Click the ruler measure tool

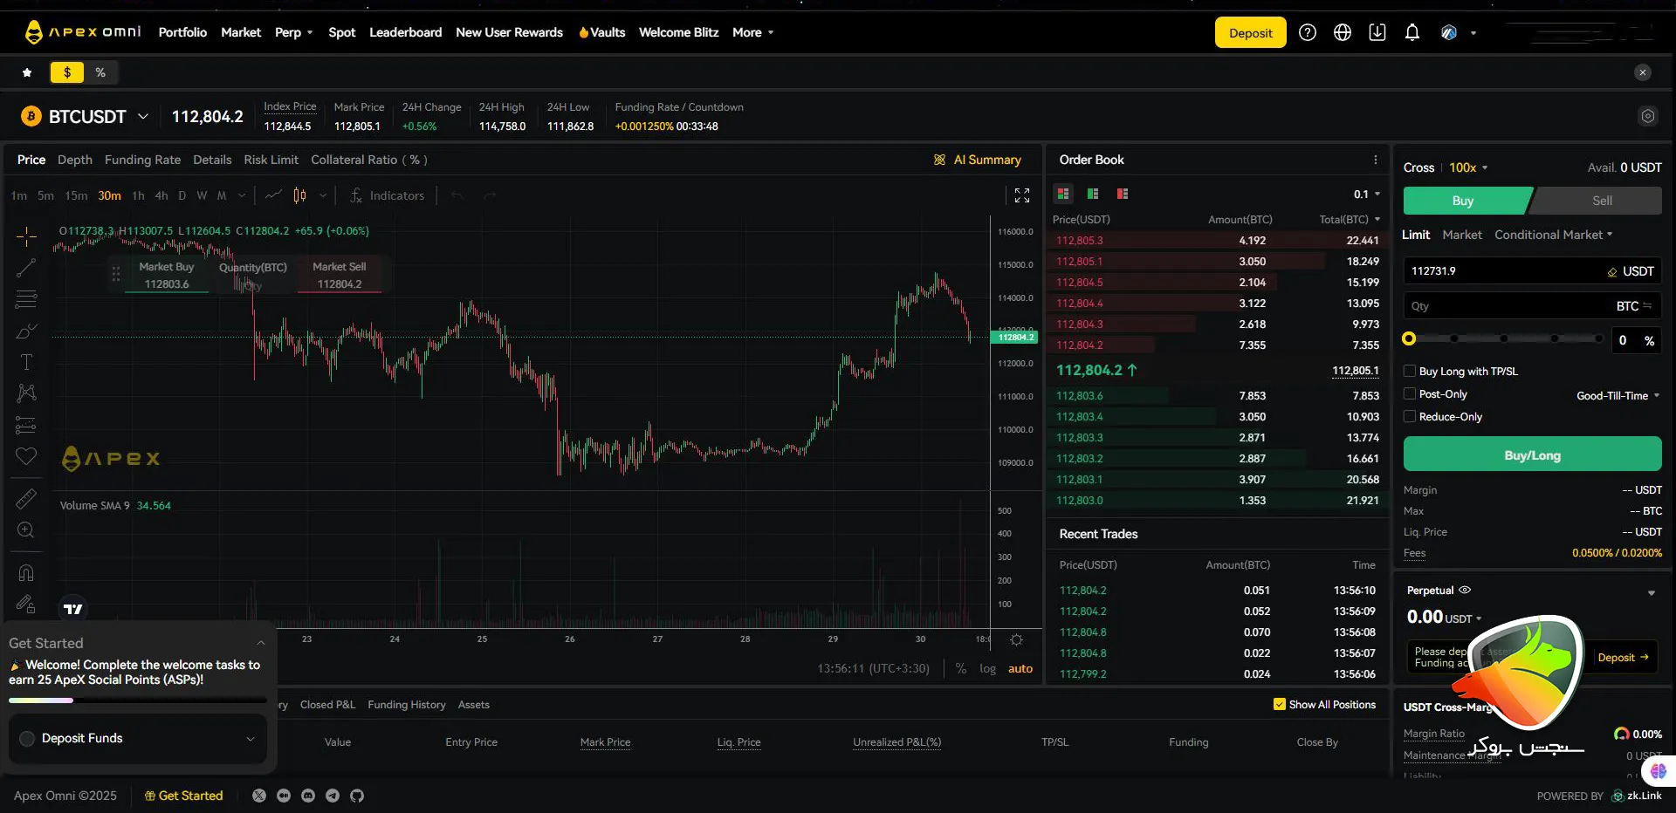[x=26, y=499]
